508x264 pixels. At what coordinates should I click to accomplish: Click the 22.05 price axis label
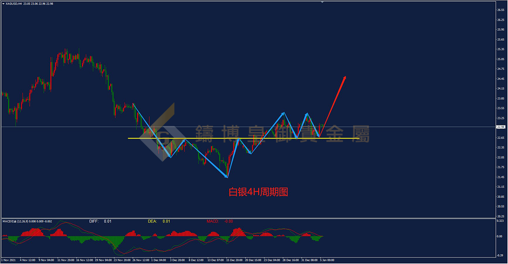(501, 158)
